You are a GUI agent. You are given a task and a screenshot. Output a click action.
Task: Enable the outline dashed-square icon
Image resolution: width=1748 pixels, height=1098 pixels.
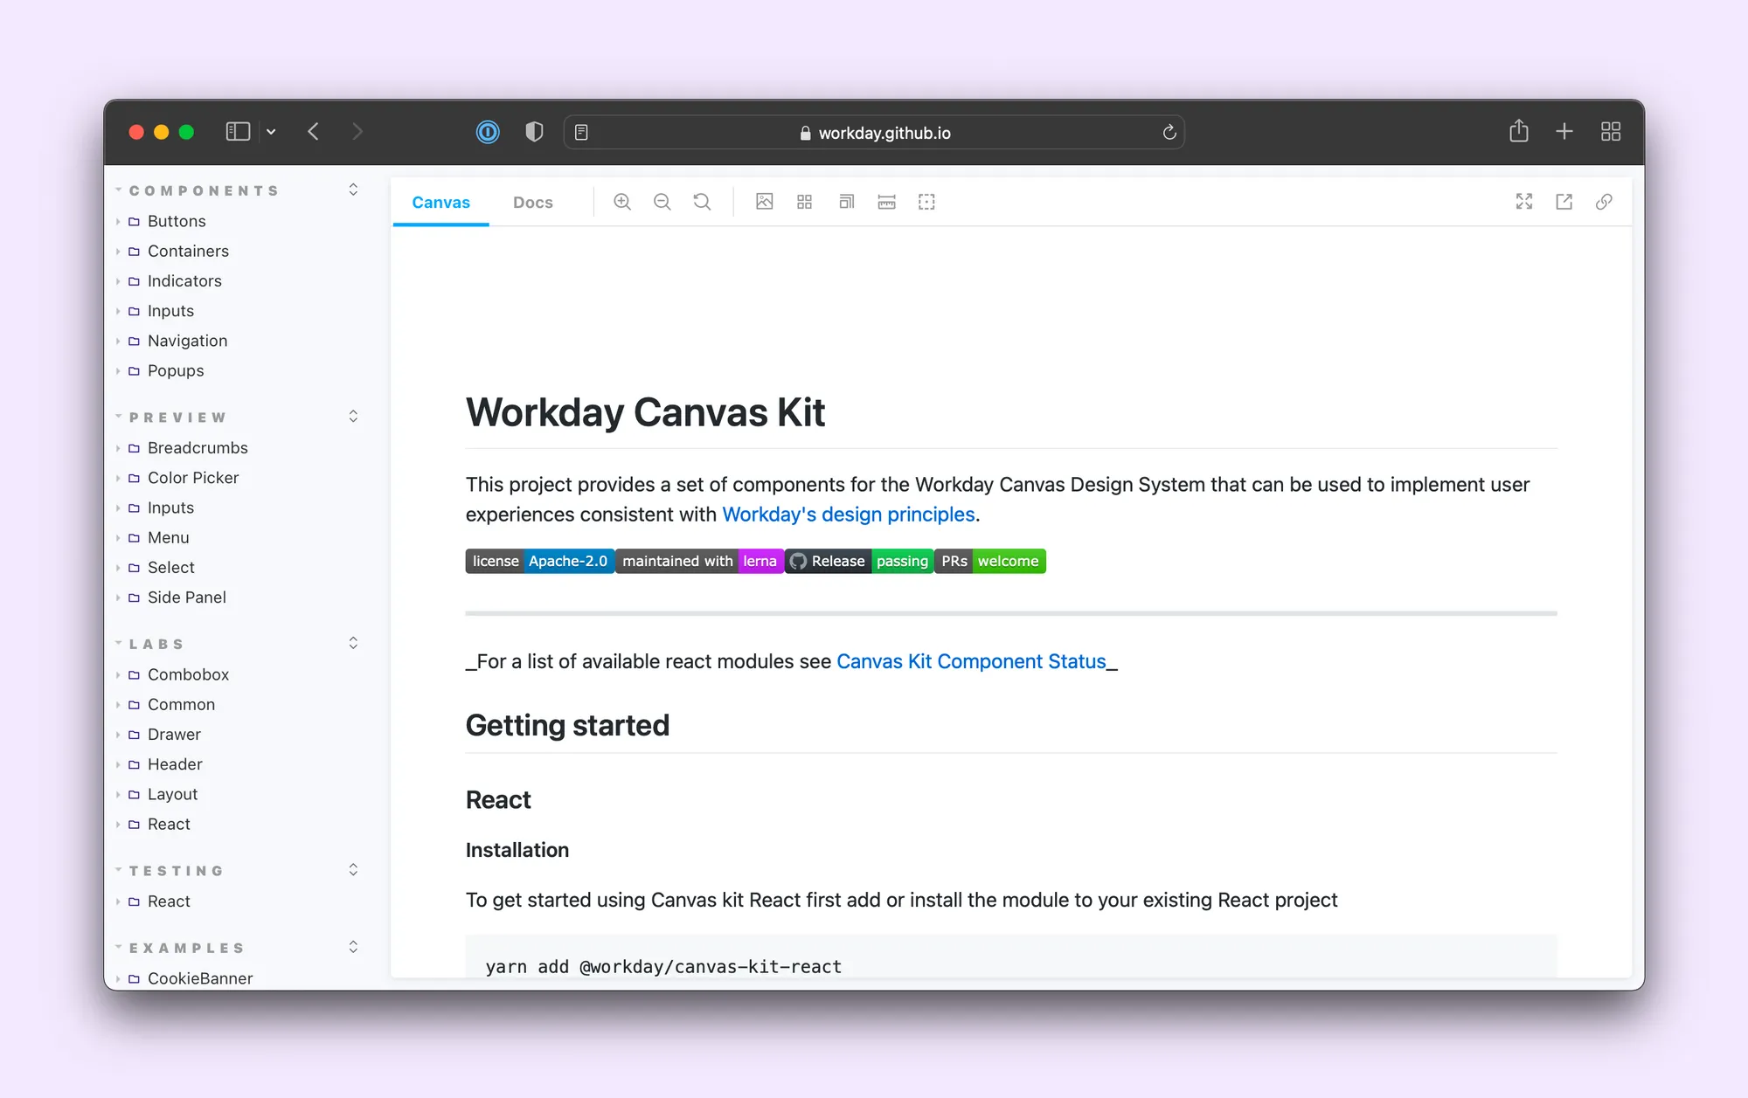click(x=926, y=202)
